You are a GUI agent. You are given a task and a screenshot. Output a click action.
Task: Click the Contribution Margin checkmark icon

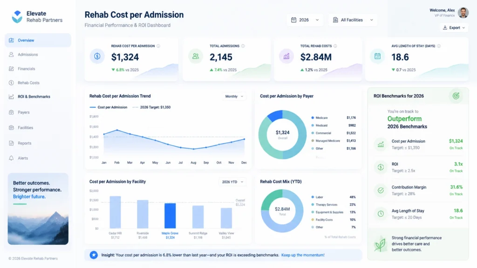click(381, 190)
